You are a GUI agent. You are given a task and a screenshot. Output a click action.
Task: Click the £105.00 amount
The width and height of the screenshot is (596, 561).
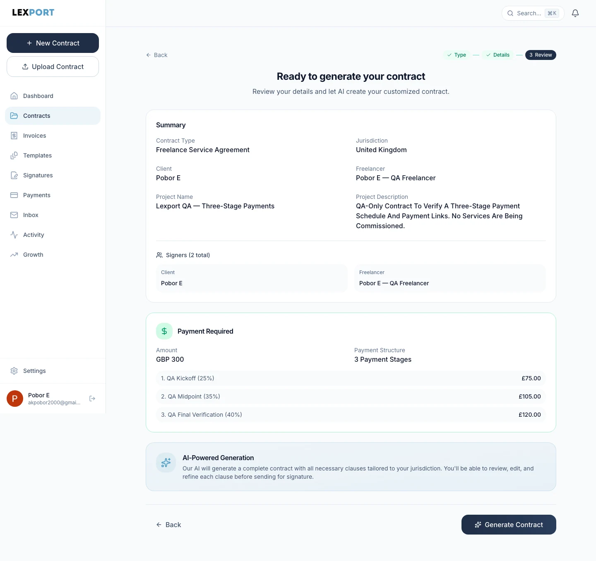click(x=530, y=396)
